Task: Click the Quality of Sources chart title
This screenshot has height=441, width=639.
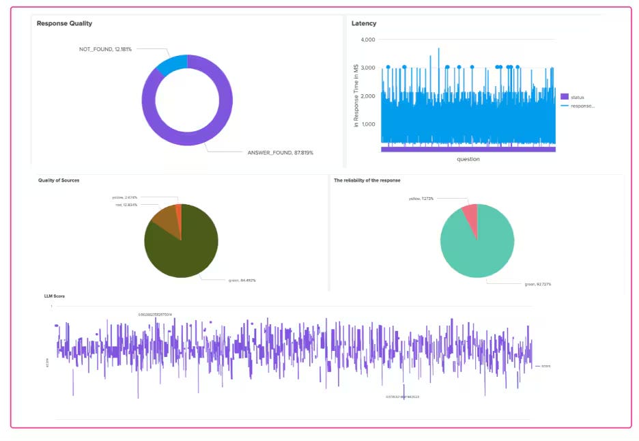Action: click(58, 180)
